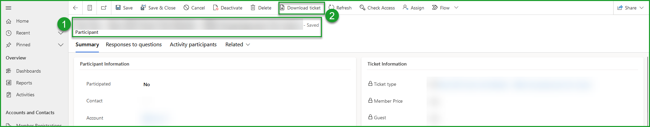Click the Recent clock icon
Image resolution: width=650 pixels, height=127 pixels.
click(9, 33)
